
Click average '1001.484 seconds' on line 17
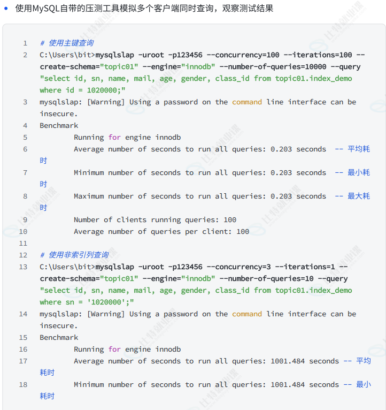(x=305, y=361)
